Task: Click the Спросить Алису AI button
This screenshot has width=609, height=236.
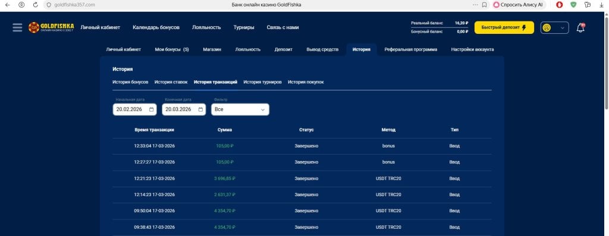Action: click(519, 5)
